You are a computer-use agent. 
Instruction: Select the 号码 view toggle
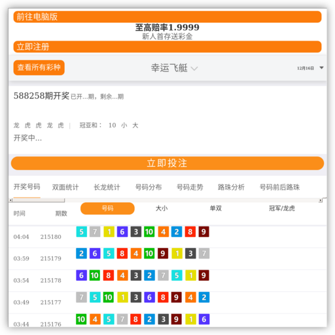click(107, 209)
